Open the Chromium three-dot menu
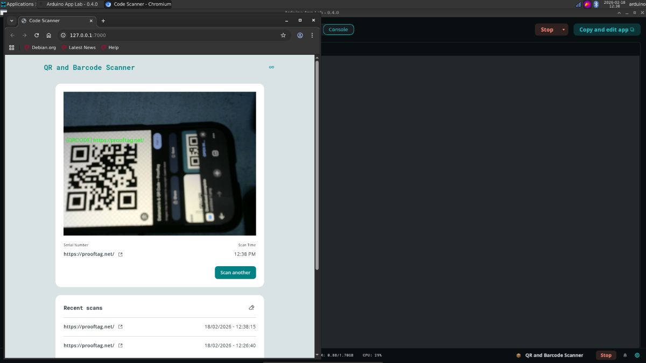The height and width of the screenshot is (363, 646). 312,35
